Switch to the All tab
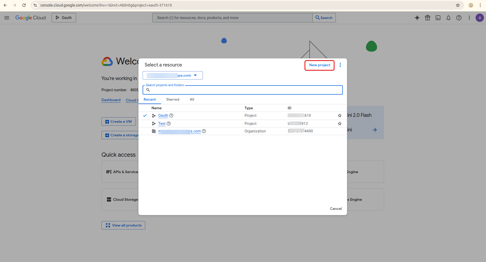Viewport: 486px width, 262px height. tap(192, 99)
